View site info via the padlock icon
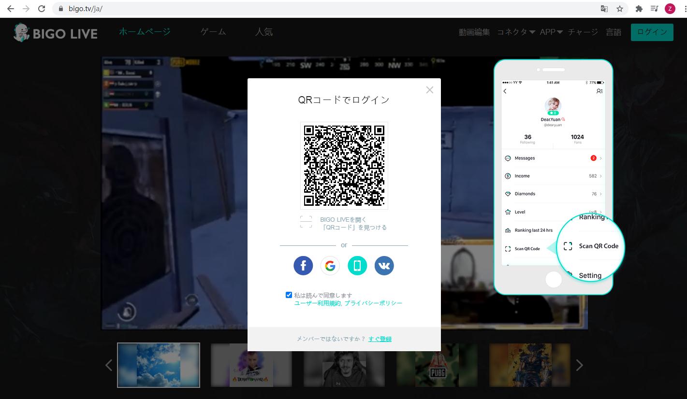 click(x=61, y=9)
